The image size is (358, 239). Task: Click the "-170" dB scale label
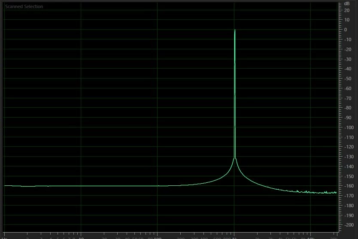coord(349,196)
